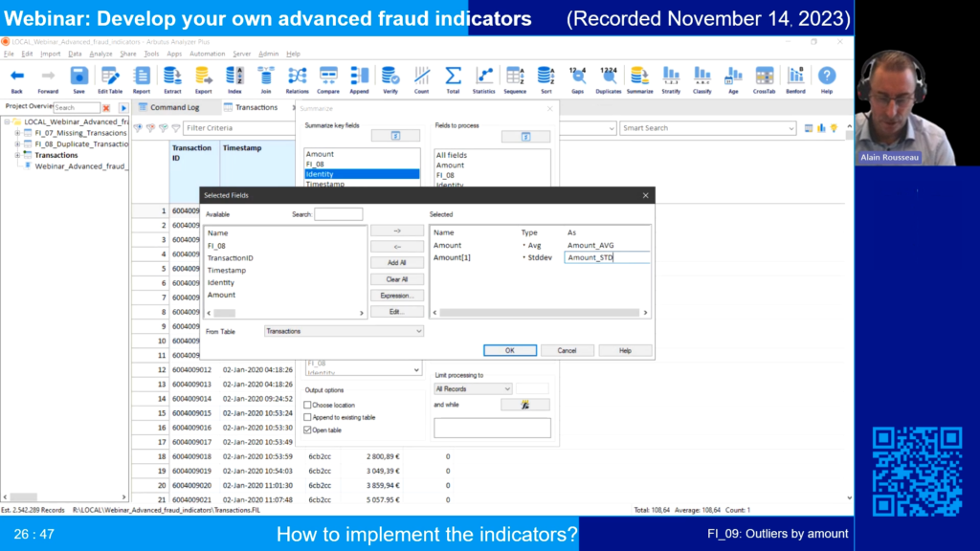Screen dimensions: 980x551
Task: Click Cancel in Selected Fields dialog
Action: point(567,350)
